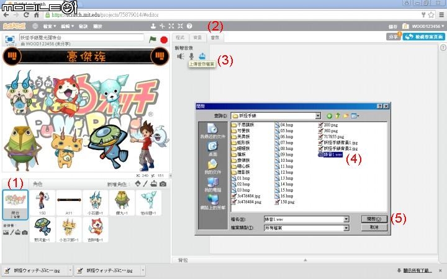Click the block help question icon
This screenshot has width=447, height=279.
pyautogui.click(x=189, y=26)
